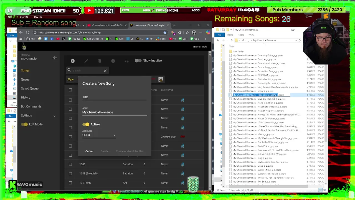Expand the Explorer address bar history dropdown
The image size is (355, 200).
(x=296, y=40)
